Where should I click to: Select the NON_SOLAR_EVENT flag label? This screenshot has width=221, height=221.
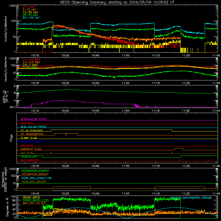33,127
